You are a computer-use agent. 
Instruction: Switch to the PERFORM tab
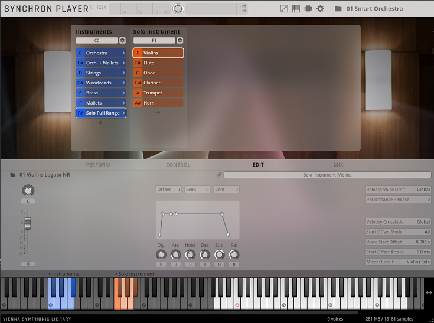click(x=98, y=165)
